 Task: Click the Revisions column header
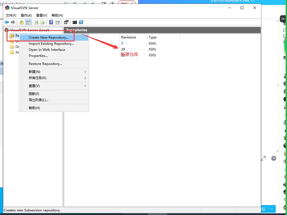pos(133,37)
